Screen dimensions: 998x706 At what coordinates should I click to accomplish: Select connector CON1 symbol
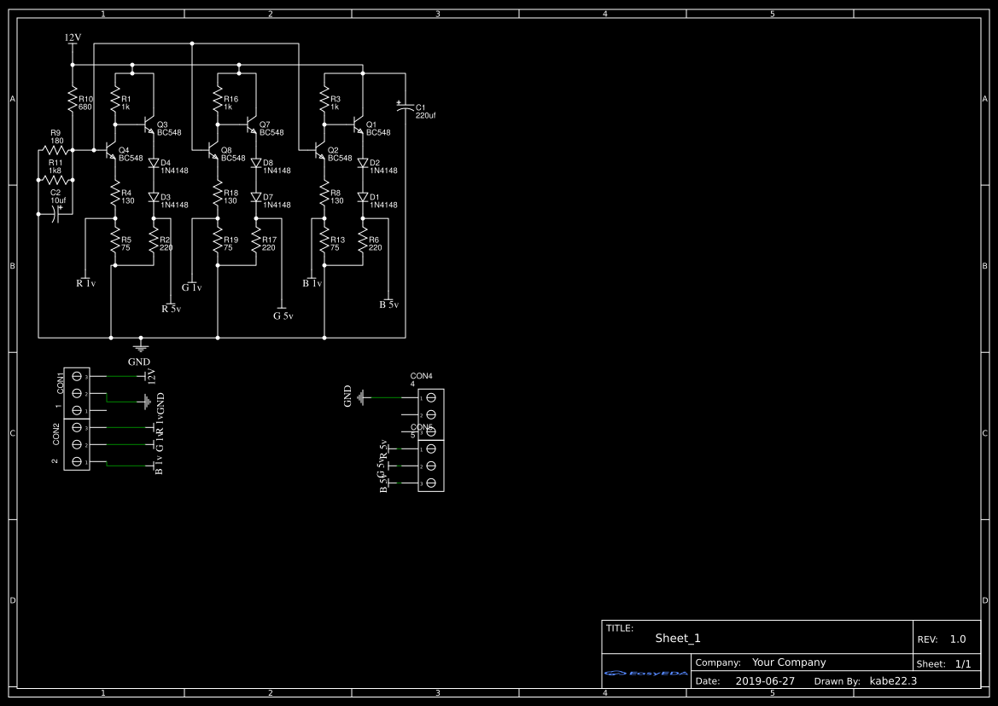click(x=76, y=392)
